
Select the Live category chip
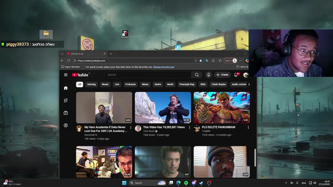(x=117, y=84)
